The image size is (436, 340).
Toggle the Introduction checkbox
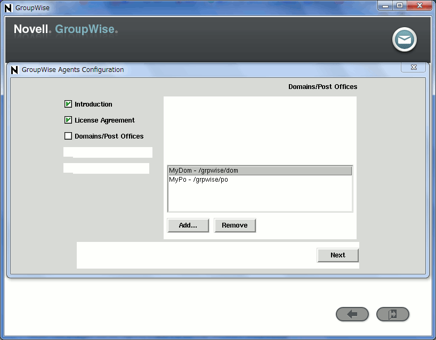coord(68,104)
